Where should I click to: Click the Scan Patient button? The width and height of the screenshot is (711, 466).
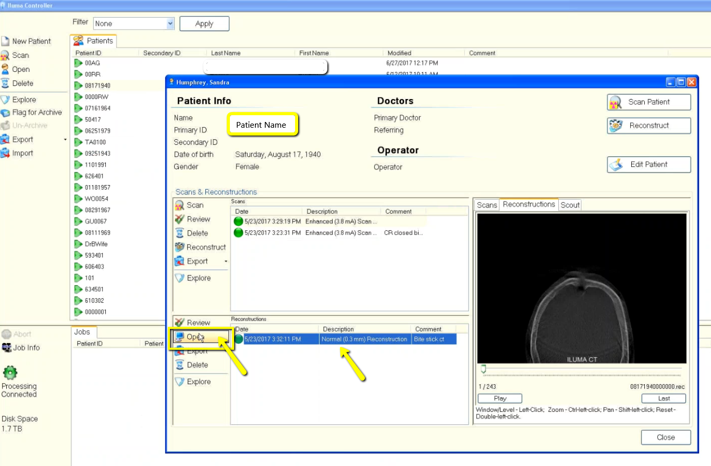[x=649, y=102]
